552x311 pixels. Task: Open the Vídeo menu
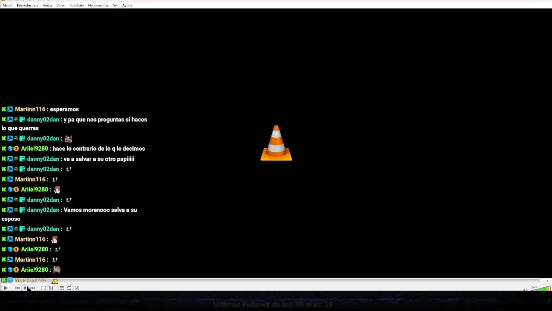tap(61, 6)
